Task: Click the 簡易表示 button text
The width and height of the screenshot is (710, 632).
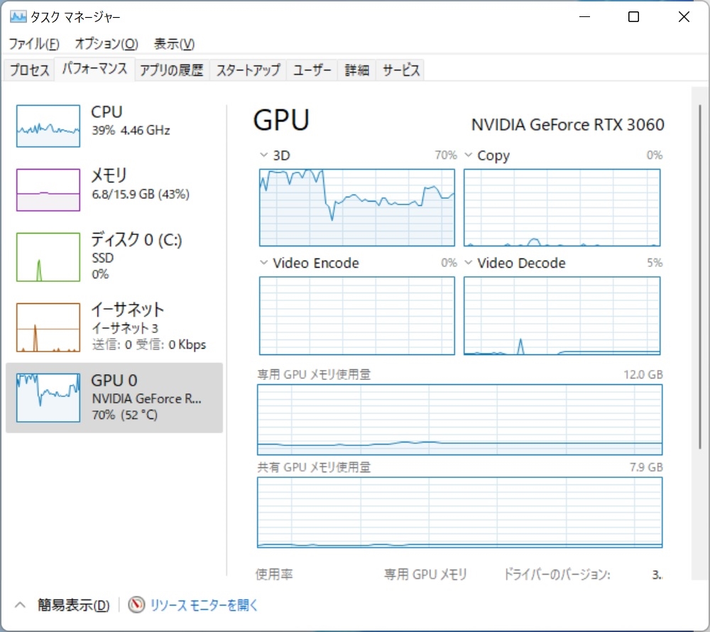Action: (73, 605)
